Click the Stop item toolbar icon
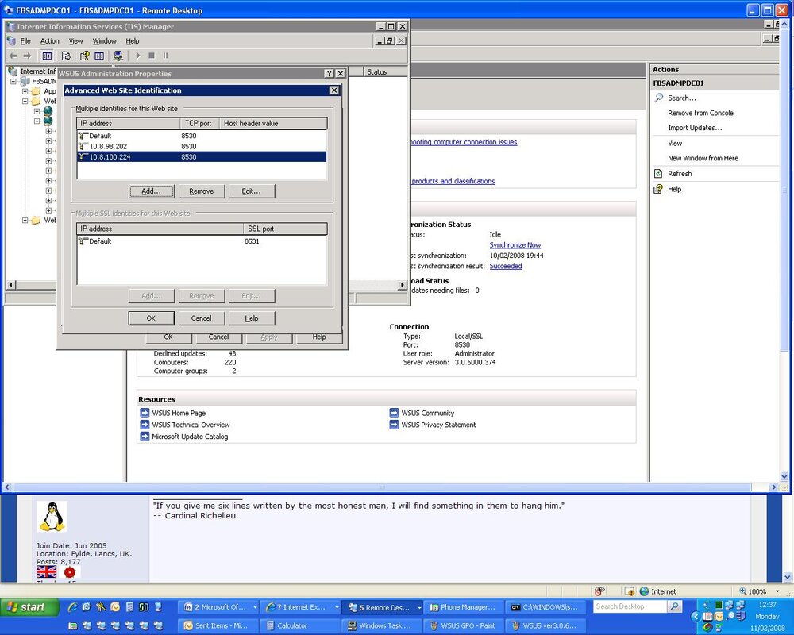 click(x=152, y=56)
